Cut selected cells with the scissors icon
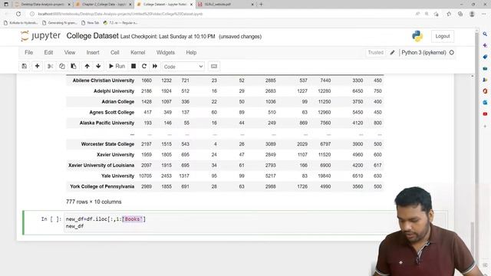 coord(50,67)
